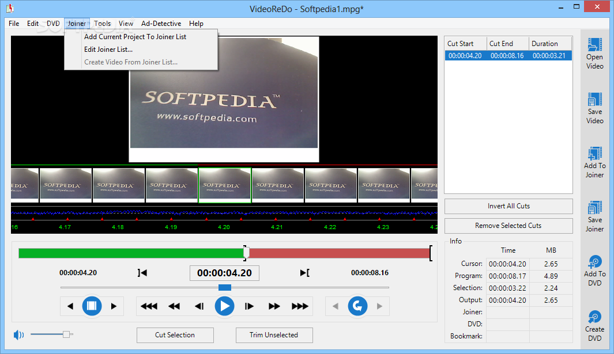This screenshot has width=614, height=354.
Task: Open the Tools menu
Action: pos(102,24)
